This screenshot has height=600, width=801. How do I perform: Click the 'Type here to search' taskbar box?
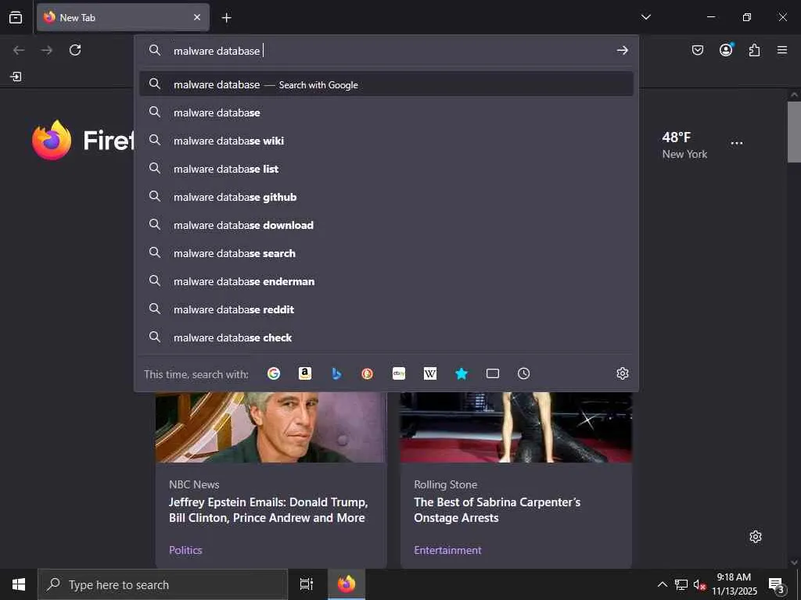(163, 584)
